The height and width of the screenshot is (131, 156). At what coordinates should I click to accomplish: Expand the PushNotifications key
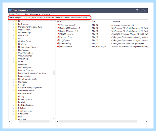coord(13,105)
